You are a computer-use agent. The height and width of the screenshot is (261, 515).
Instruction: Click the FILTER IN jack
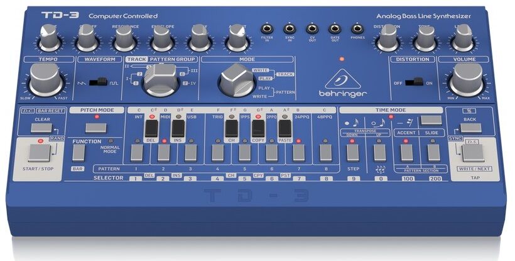267,30
